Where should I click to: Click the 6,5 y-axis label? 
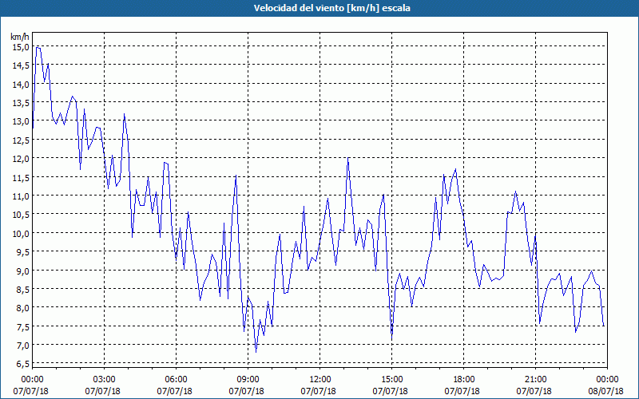22,364
